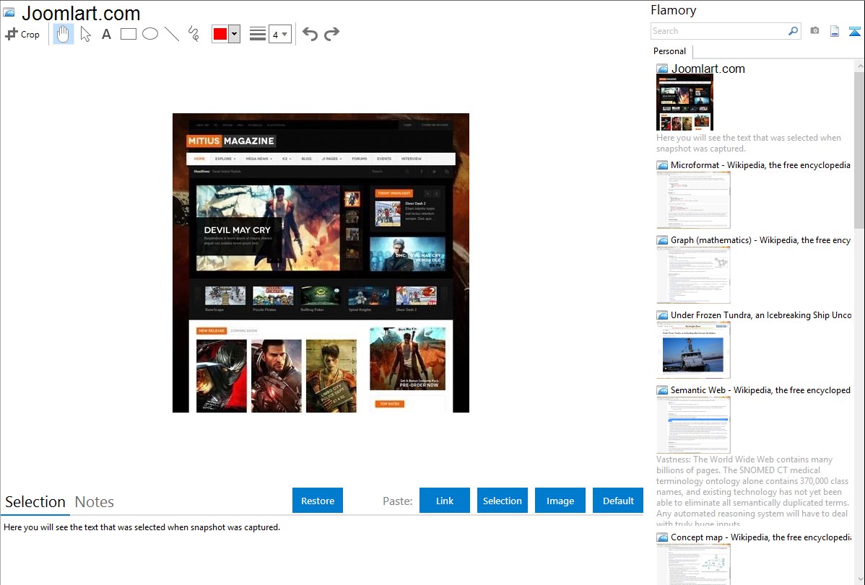Pick the rectangle shape tool

pyautogui.click(x=129, y=34)
